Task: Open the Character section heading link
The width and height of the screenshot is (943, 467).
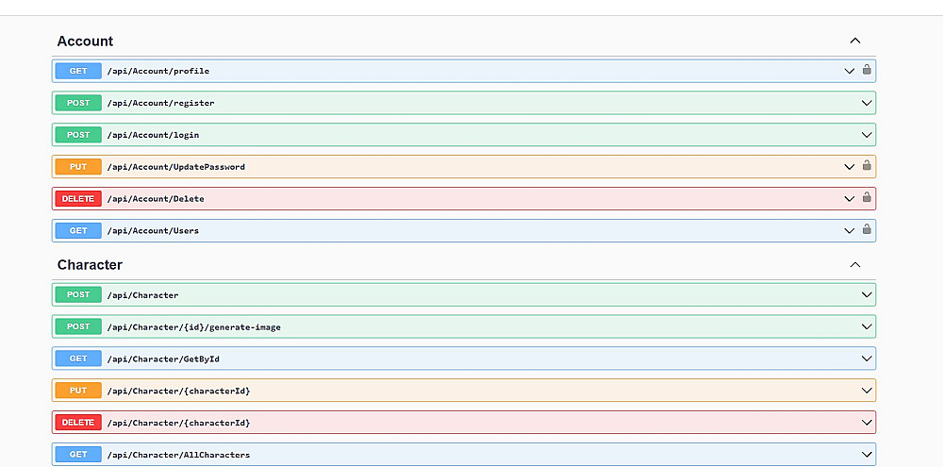Action: click(90, 265)
